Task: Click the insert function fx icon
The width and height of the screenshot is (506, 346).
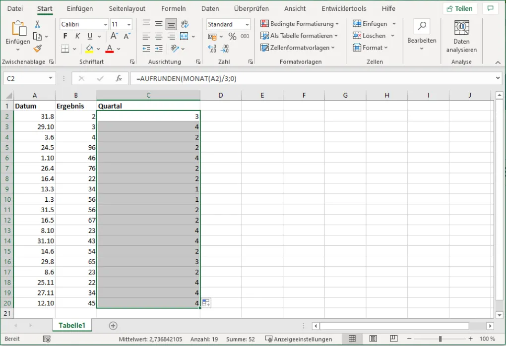Action: tap(119, 78)
